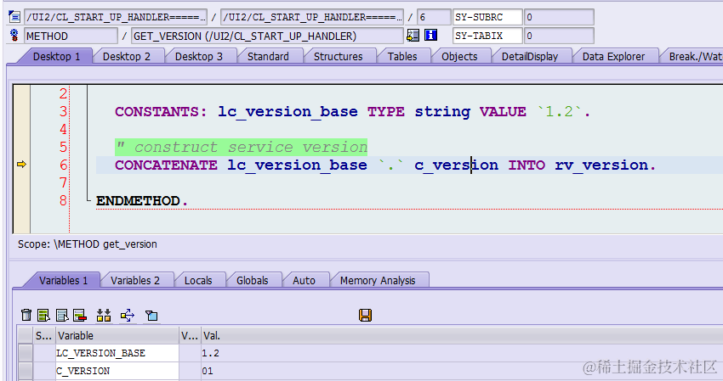
Task: Switch to the Variables 2 tab
Action: pos(135,281)
